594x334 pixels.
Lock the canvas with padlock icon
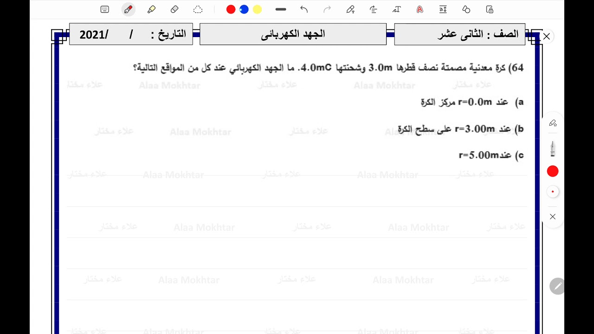tap(490, 9)
